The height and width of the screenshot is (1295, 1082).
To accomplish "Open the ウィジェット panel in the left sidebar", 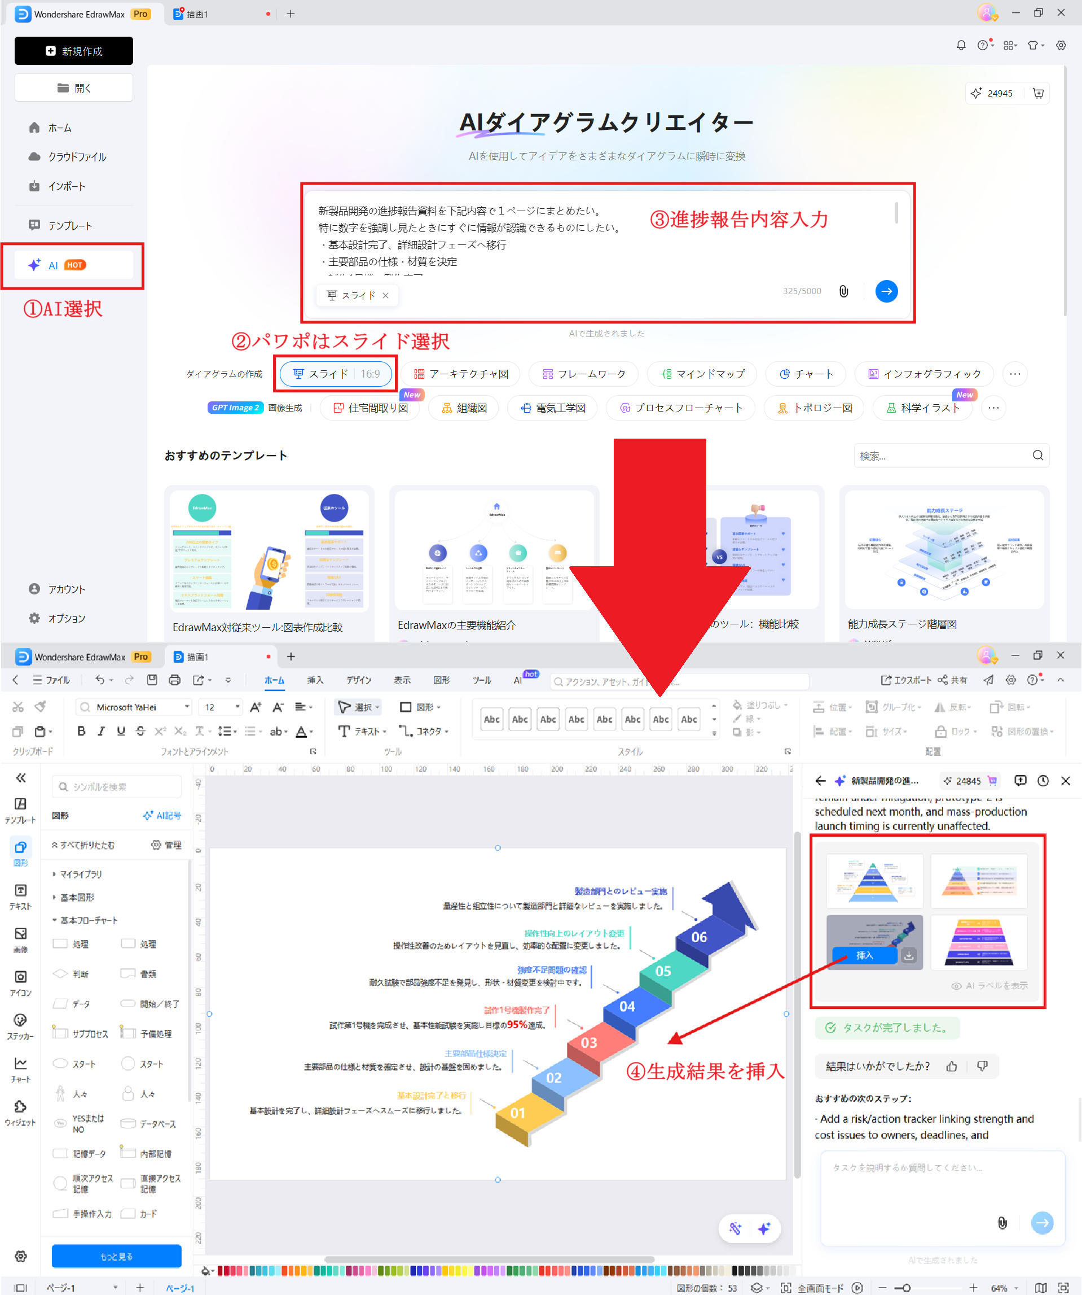I will (x=20, y=1113).
